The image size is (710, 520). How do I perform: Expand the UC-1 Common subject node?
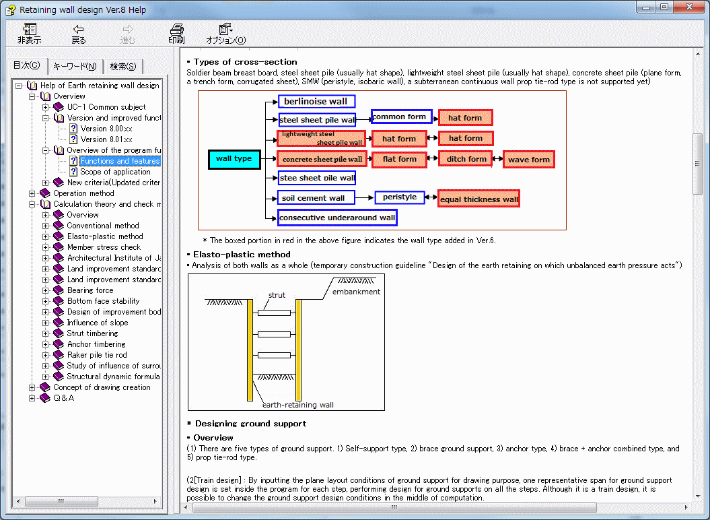point(46,108)
